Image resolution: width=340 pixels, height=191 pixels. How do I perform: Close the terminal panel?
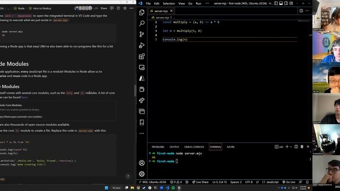coord(308,146)
